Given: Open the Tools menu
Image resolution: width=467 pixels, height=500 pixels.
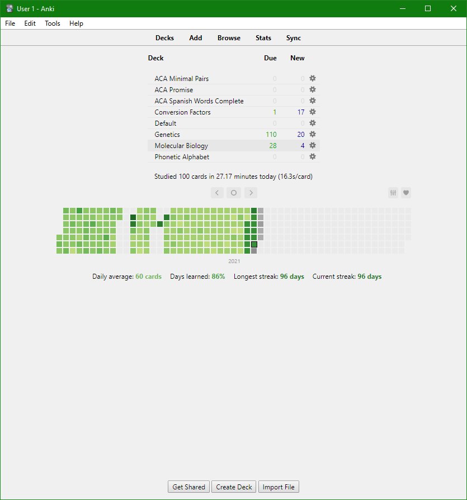Looking at the screenshot, I should 53,23.
